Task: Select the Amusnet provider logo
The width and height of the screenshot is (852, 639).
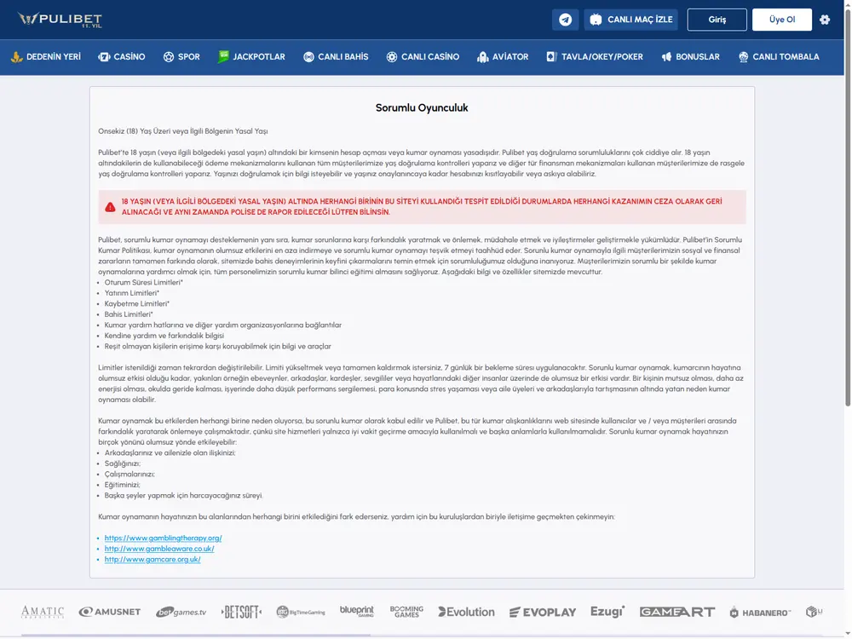Action: point(110,612)
